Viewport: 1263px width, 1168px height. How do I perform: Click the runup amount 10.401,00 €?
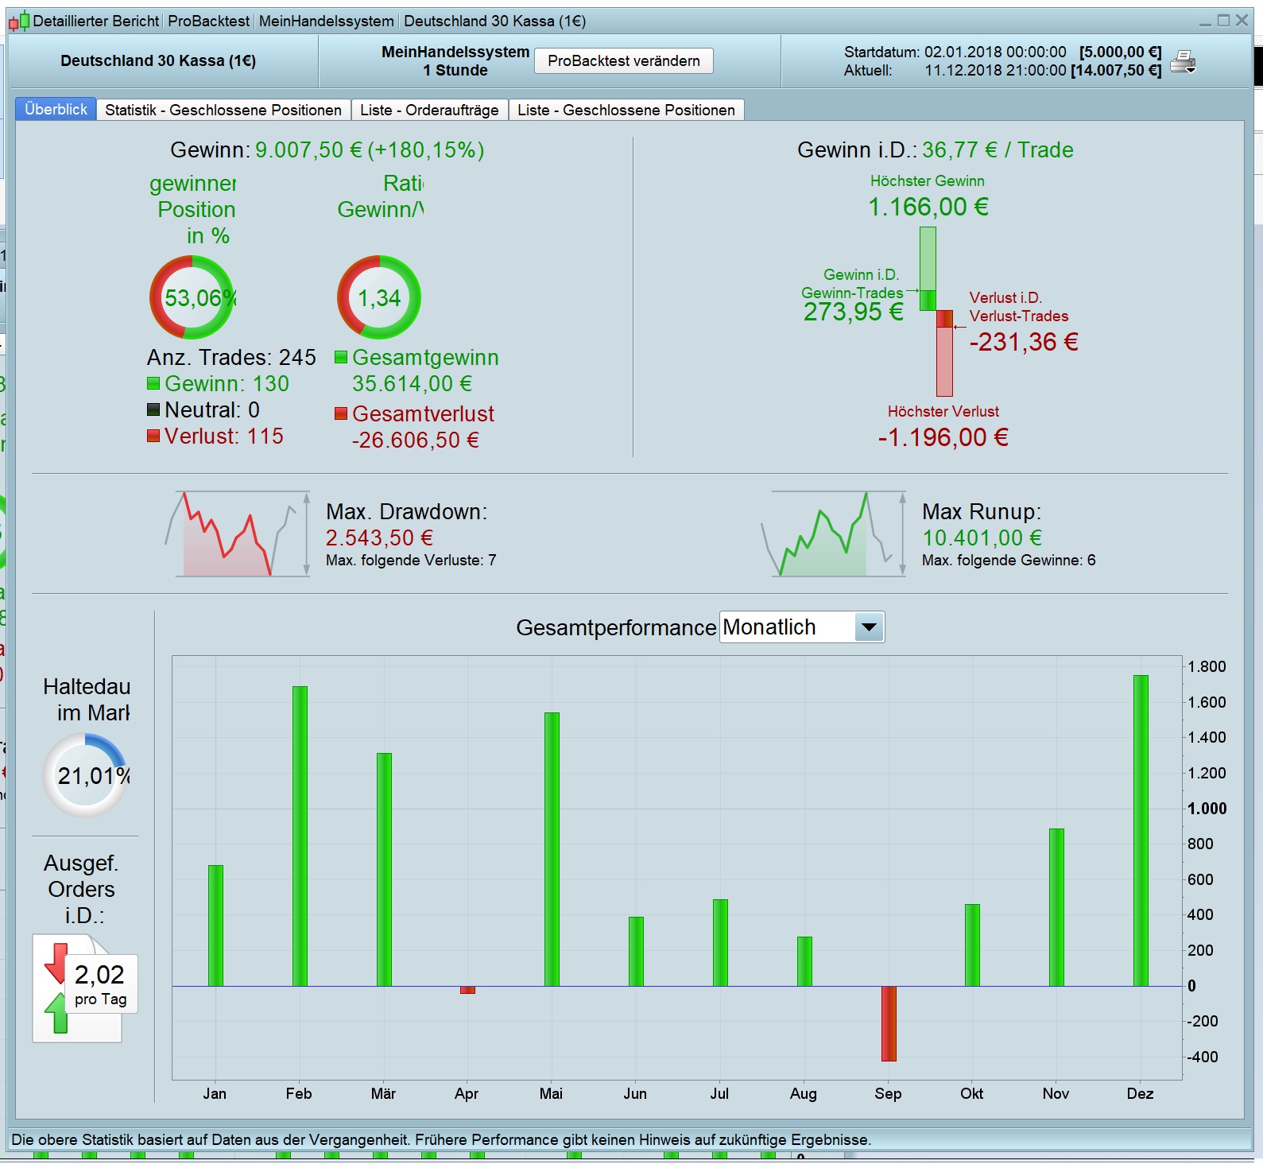pos(982,537)
